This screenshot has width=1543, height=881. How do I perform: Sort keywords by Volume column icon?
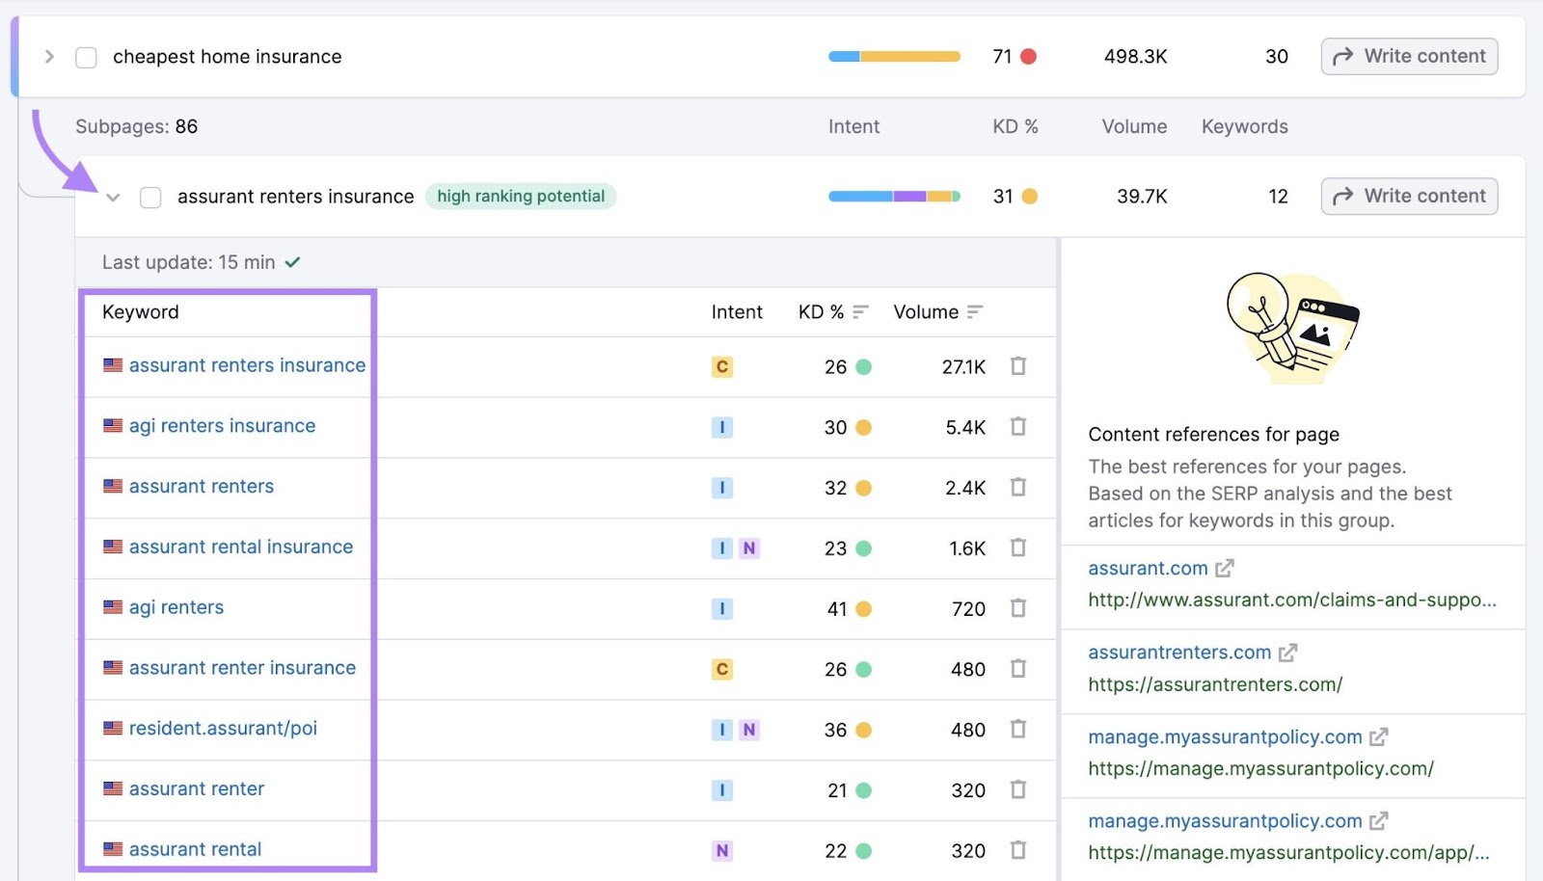pos(975,311)
